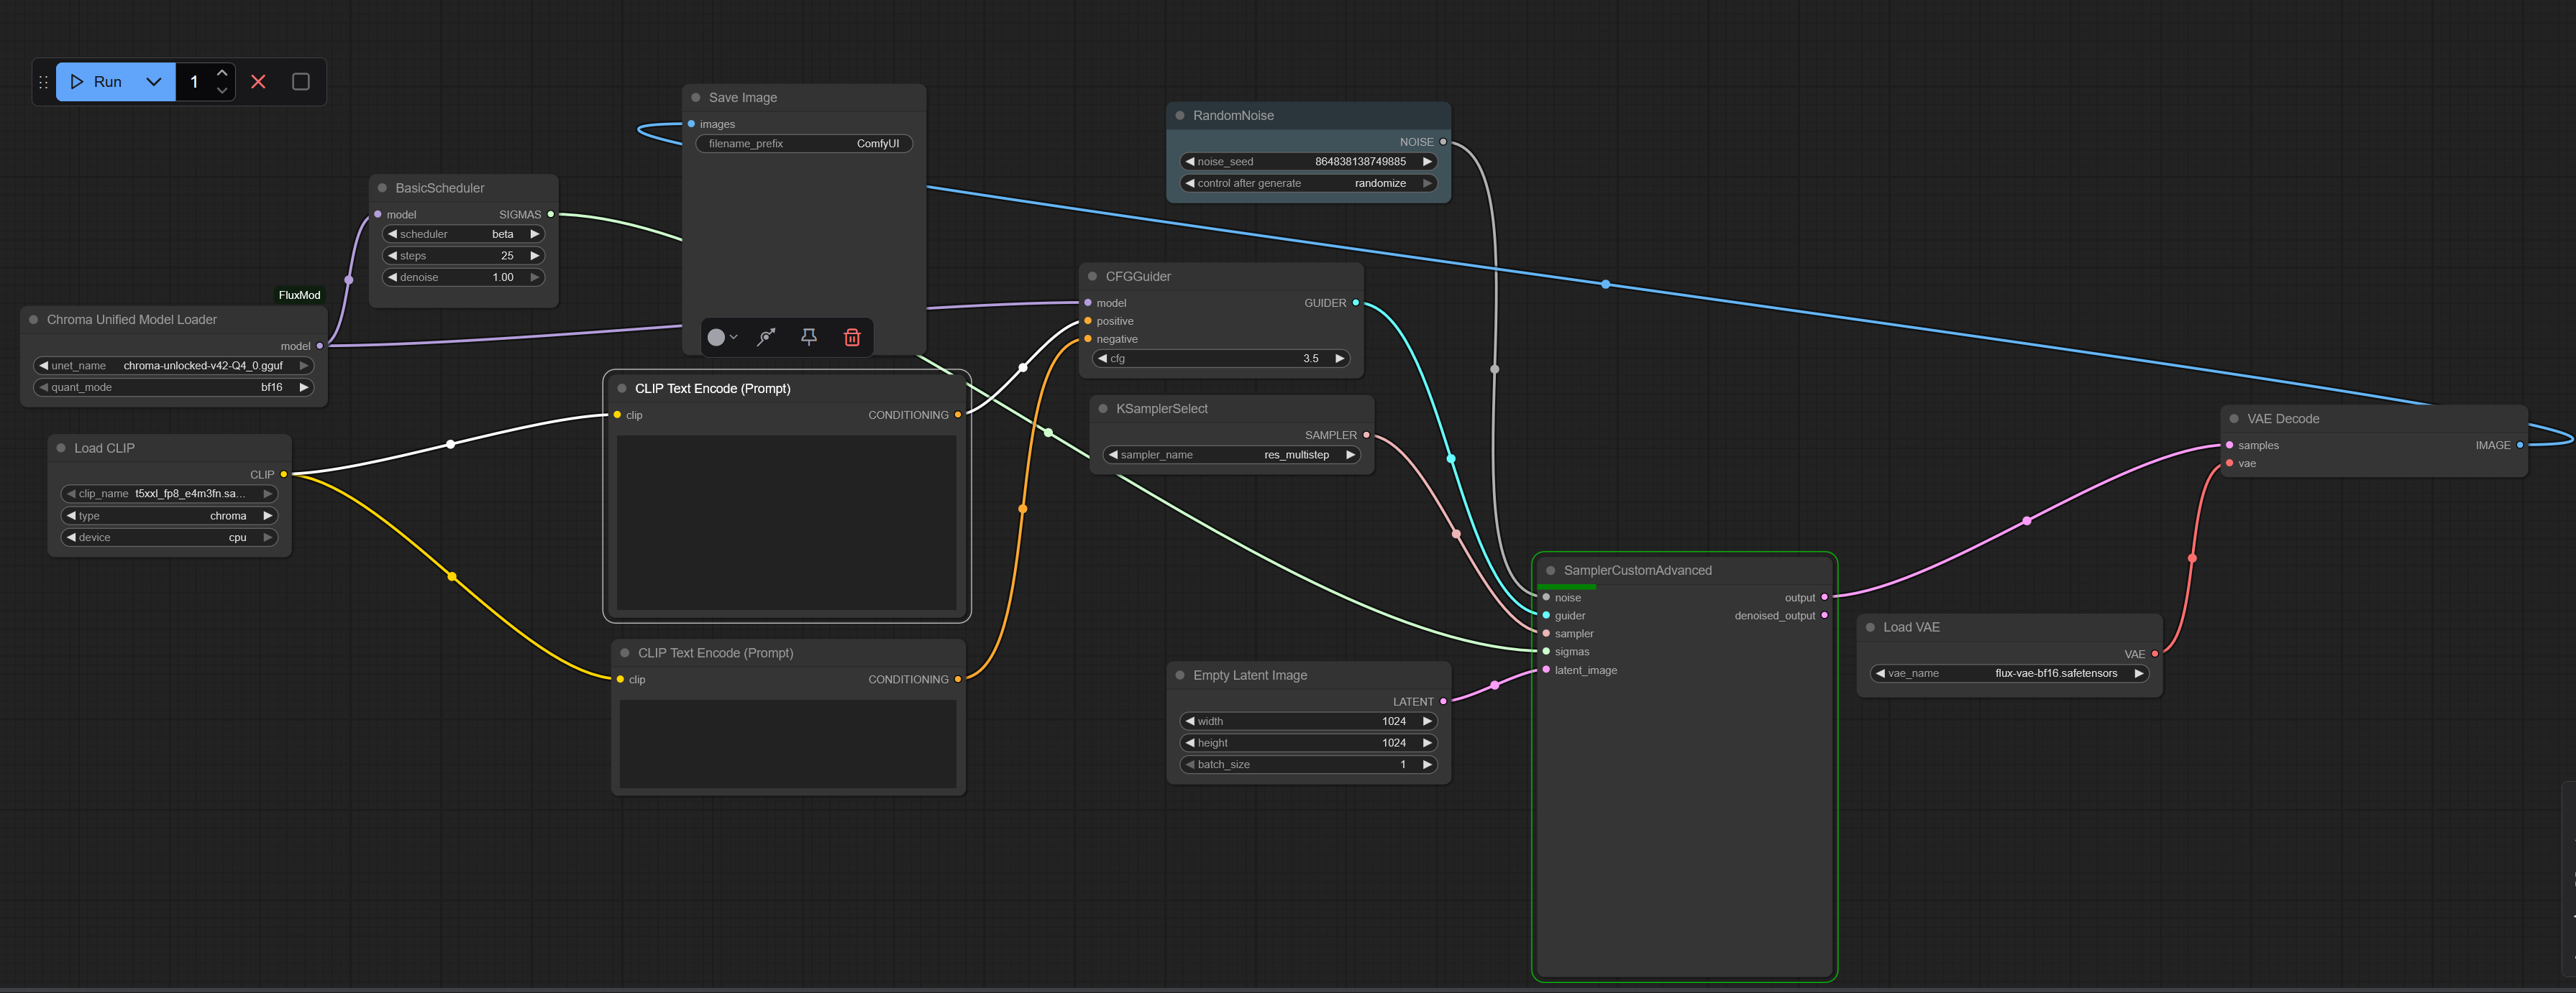Image resolution: width=2576 pixels, height=993 pixels.
Task: Click the CLIP output socket on Load CLIP
Action: pyautogui.click(x=284, y=474)
